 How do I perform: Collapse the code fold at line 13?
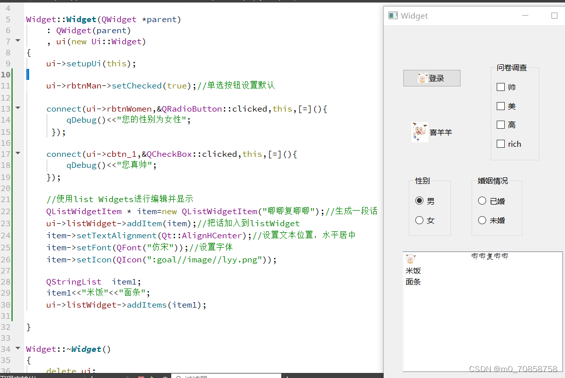coord(18,108)
